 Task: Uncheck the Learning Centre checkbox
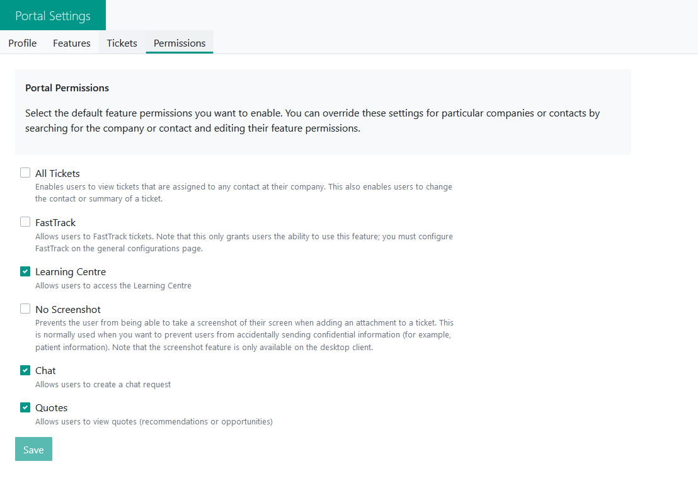coord(25,271)
